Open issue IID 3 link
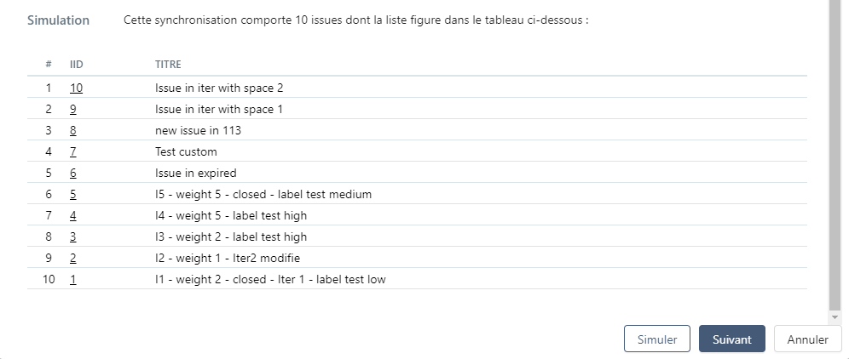Image resolution: width=849 pixels, height=359 pixels. [x=73, y=236]
